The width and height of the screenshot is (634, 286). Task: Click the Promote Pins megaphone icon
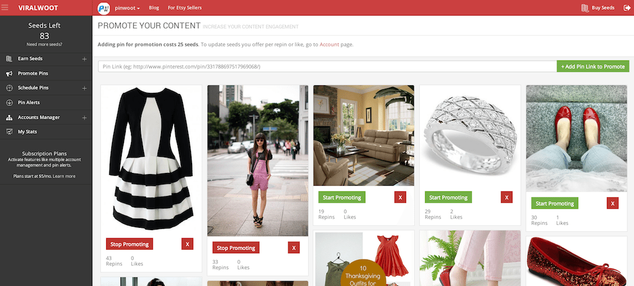(x=9, y=74)
